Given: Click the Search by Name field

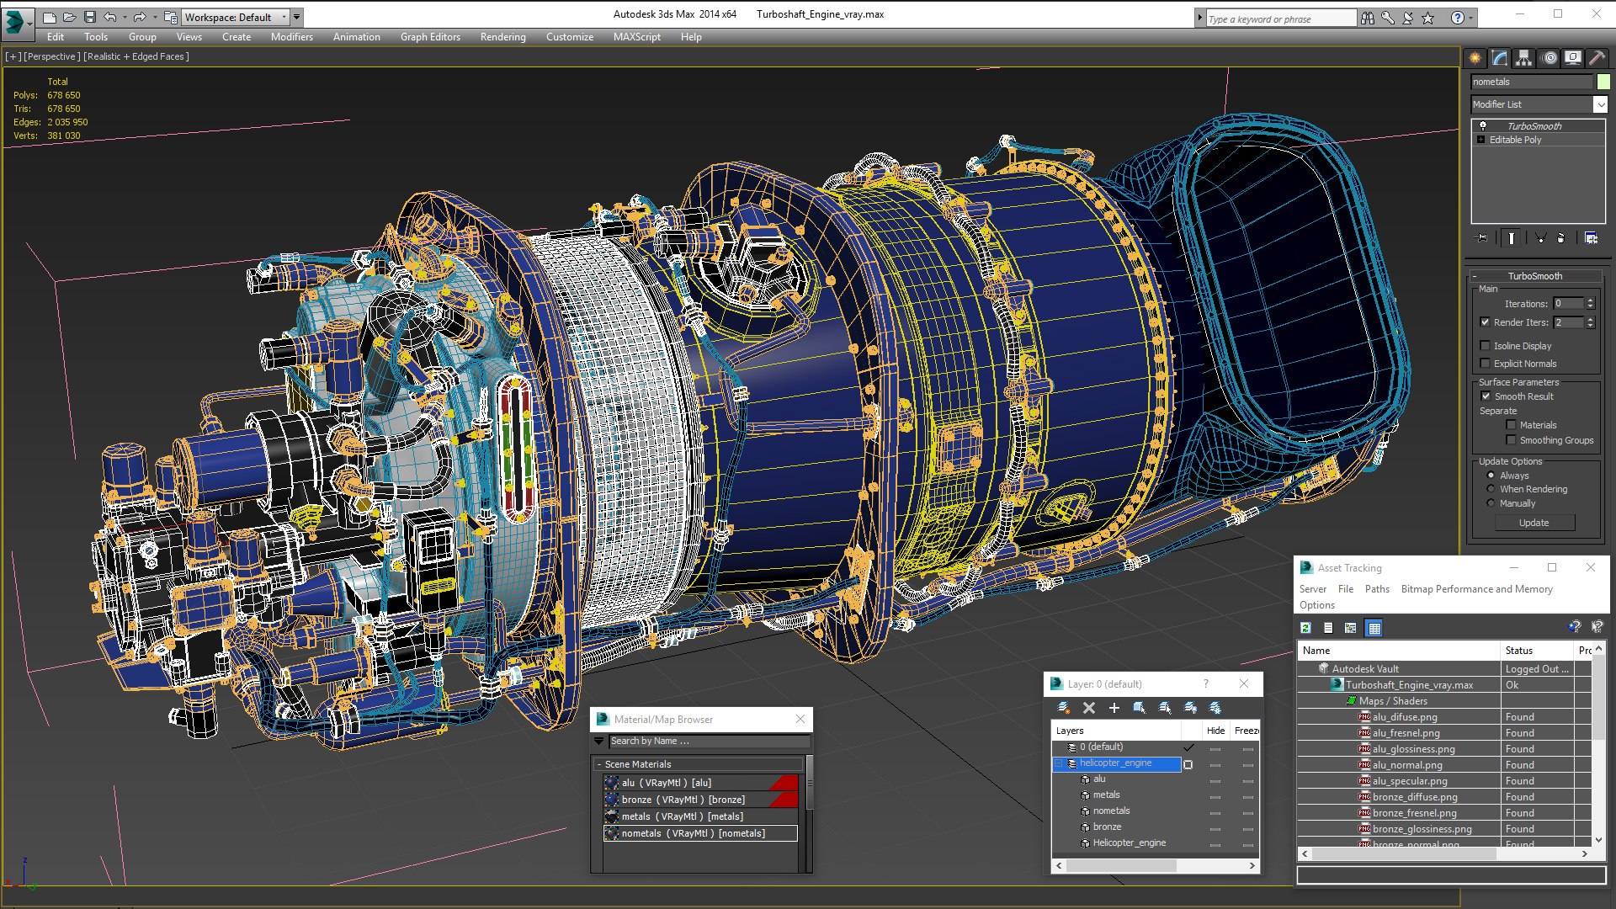Looking at the screenshot, I should tap(709, 741).
